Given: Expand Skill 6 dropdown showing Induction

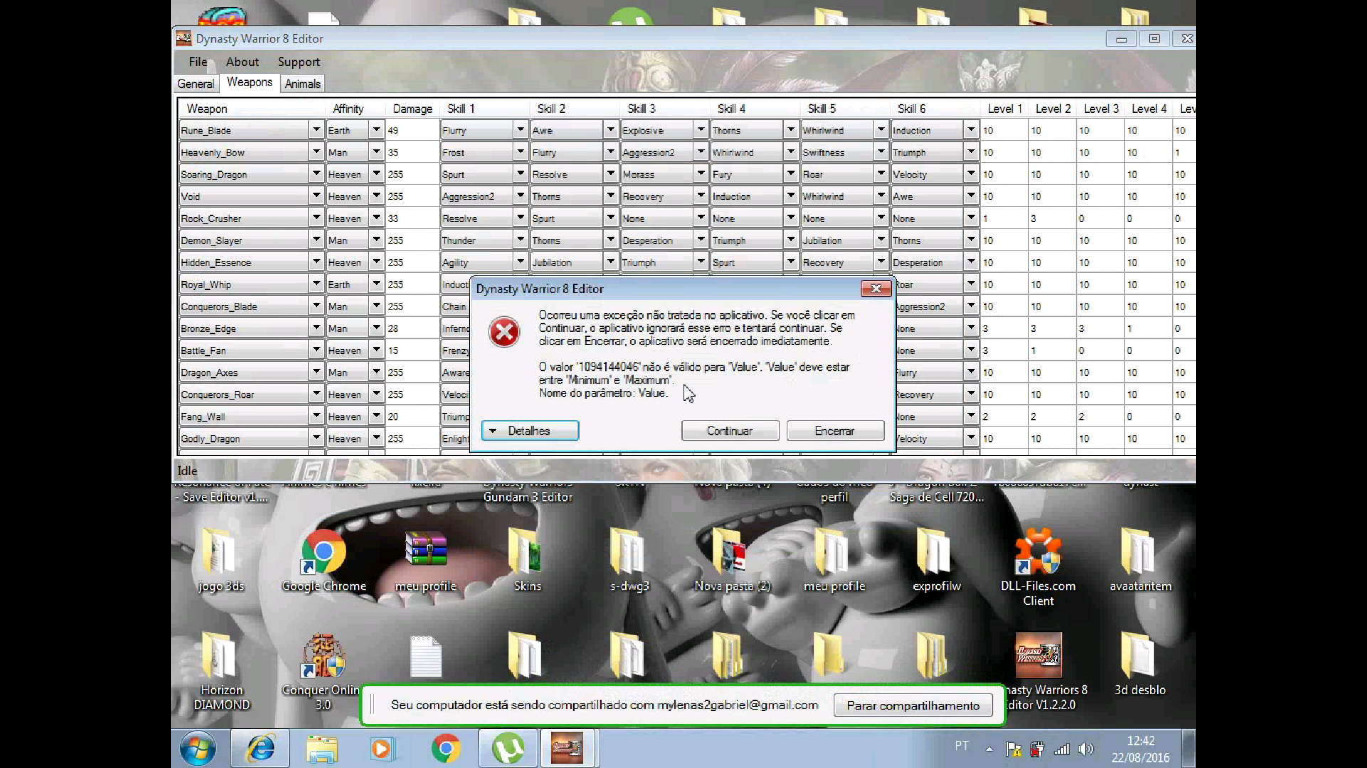Looking at the screenshot, I should 970,130.
